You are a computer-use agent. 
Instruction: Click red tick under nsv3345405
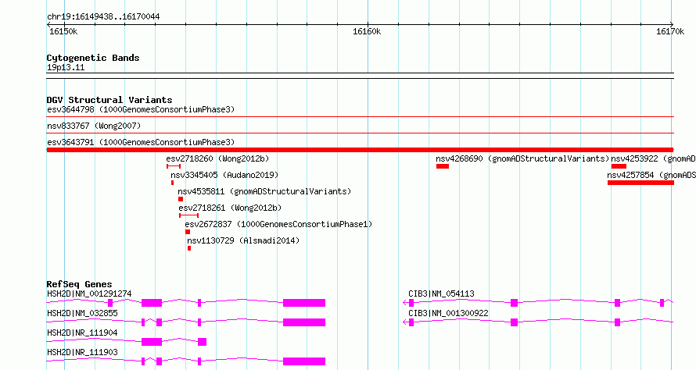click(172, 183)
